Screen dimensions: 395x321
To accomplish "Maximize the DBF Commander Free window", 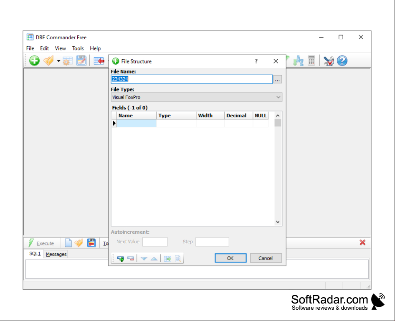I will click(x=341, y=37).
